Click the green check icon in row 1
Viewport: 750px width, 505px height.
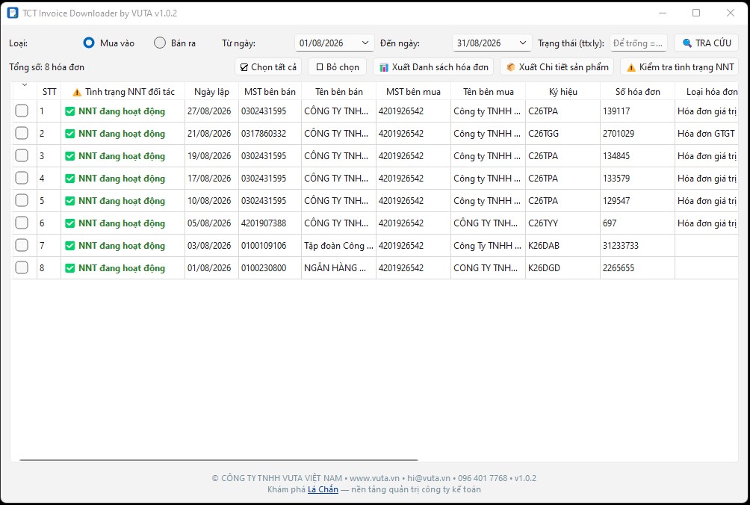69,111
